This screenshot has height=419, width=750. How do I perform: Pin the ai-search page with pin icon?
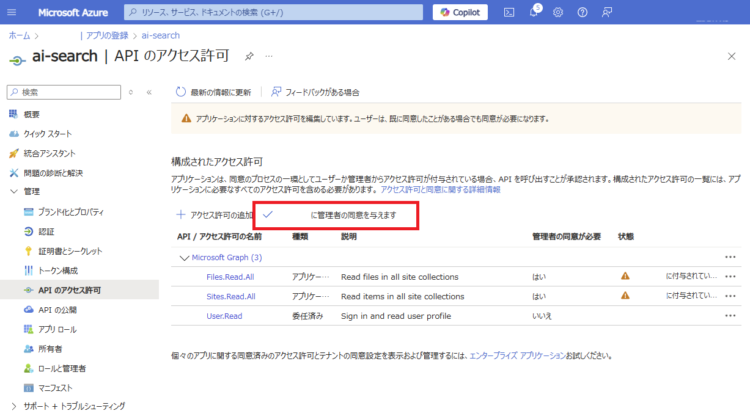[x=249, y=56]
